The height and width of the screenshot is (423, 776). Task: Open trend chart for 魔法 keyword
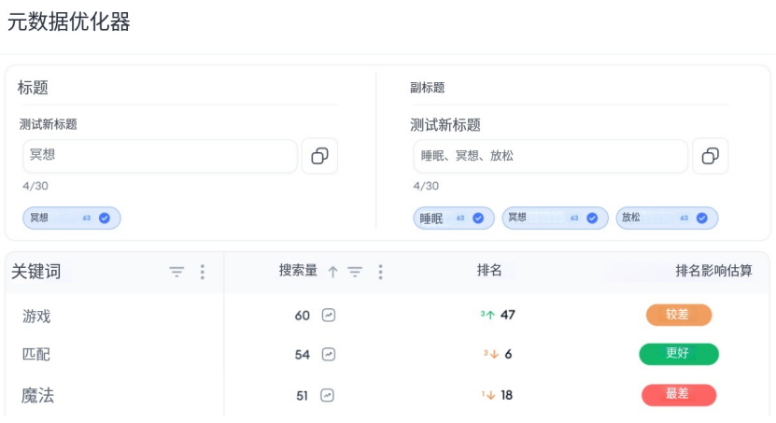328,395
